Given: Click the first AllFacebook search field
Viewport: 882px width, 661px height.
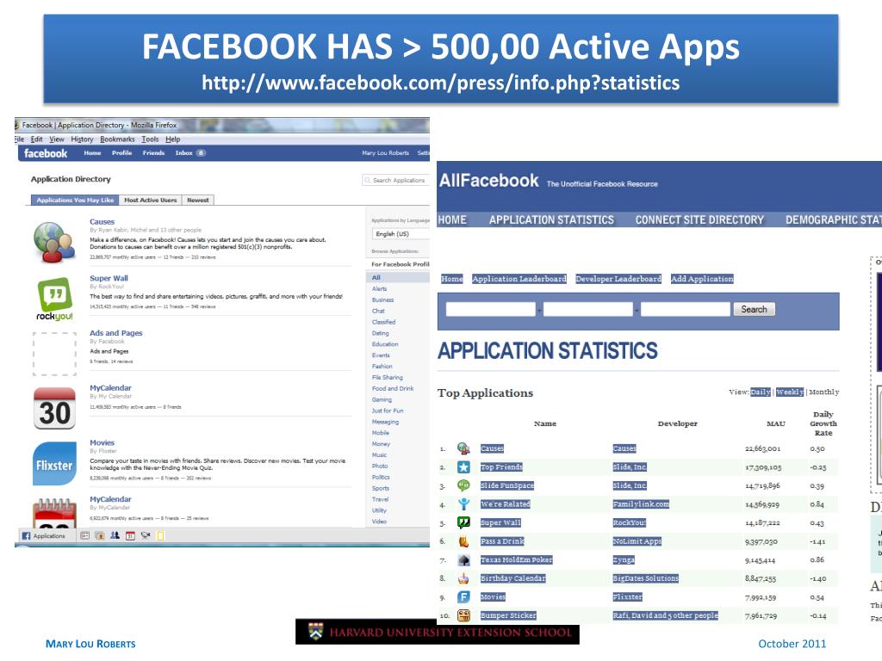Looking at the screenshot, I should [490, 309].
